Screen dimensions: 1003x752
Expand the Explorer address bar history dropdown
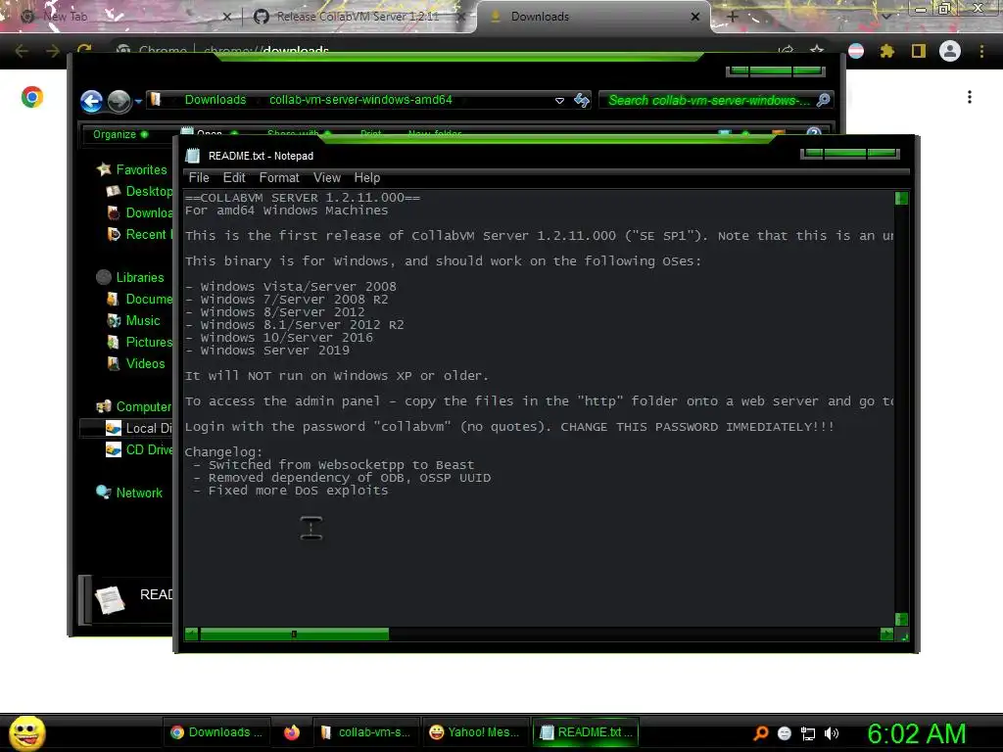click(559, 101)
